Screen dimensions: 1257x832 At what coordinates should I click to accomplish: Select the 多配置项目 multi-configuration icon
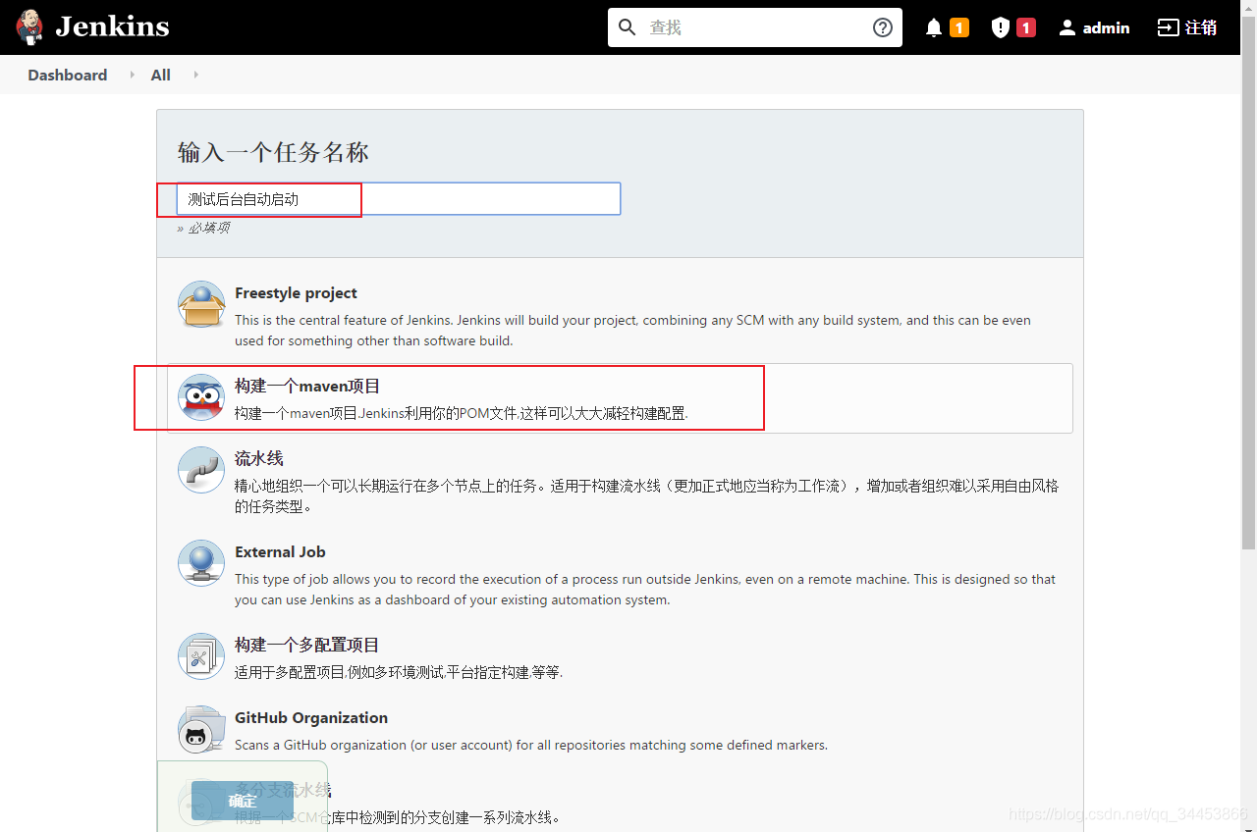[x=201, y=656]
